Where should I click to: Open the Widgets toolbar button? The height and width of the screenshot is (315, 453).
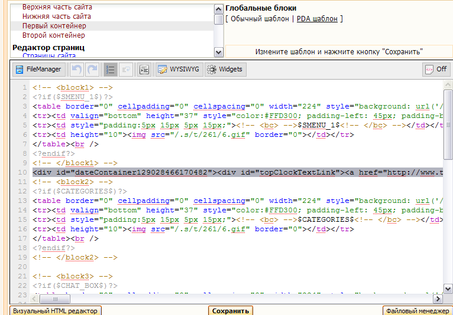click(x=225, y=70)
